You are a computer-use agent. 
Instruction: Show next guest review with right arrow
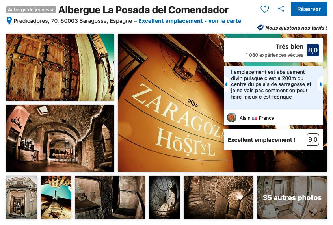(x=321, y=84)
